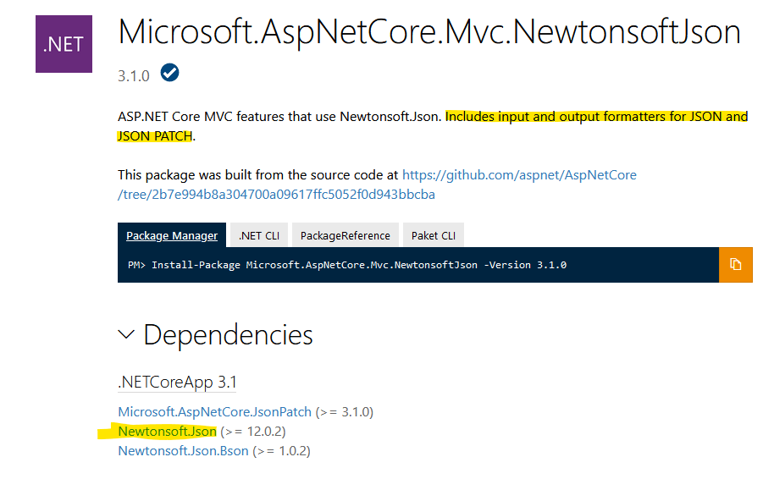This screenshot has width=763, height=490.
Task: Click the Dependencies heading text
Action: point(228,334)
